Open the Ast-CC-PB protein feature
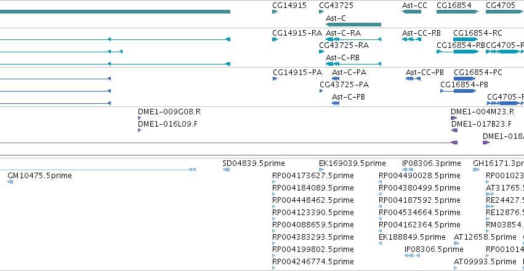524x271 pixels. (x=413, y=79)
